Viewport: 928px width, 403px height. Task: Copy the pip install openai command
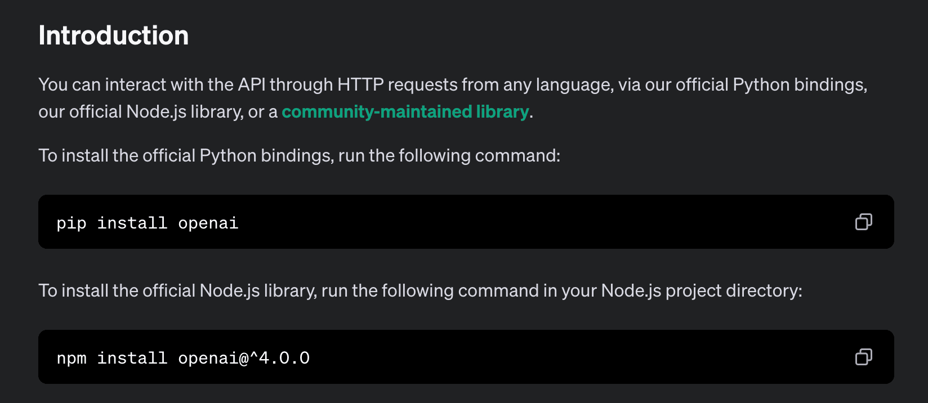(863, 222)
